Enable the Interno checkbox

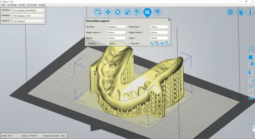click(108, 44)
